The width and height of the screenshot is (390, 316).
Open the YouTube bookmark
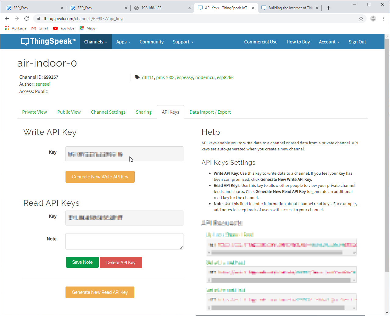click(x=64, y=28)
